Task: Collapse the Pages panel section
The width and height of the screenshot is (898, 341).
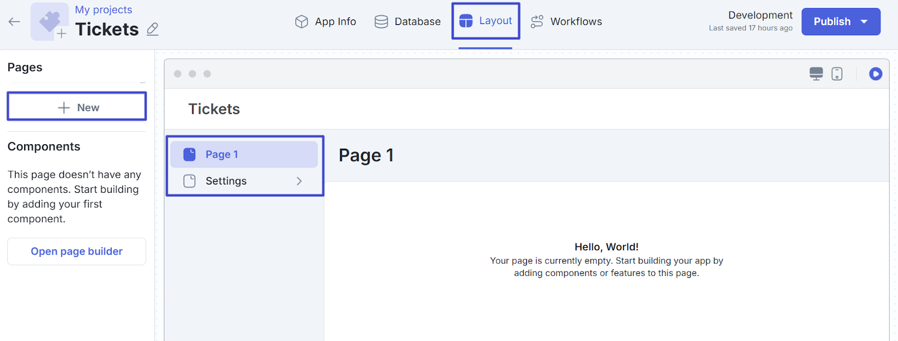Action: 143,82
